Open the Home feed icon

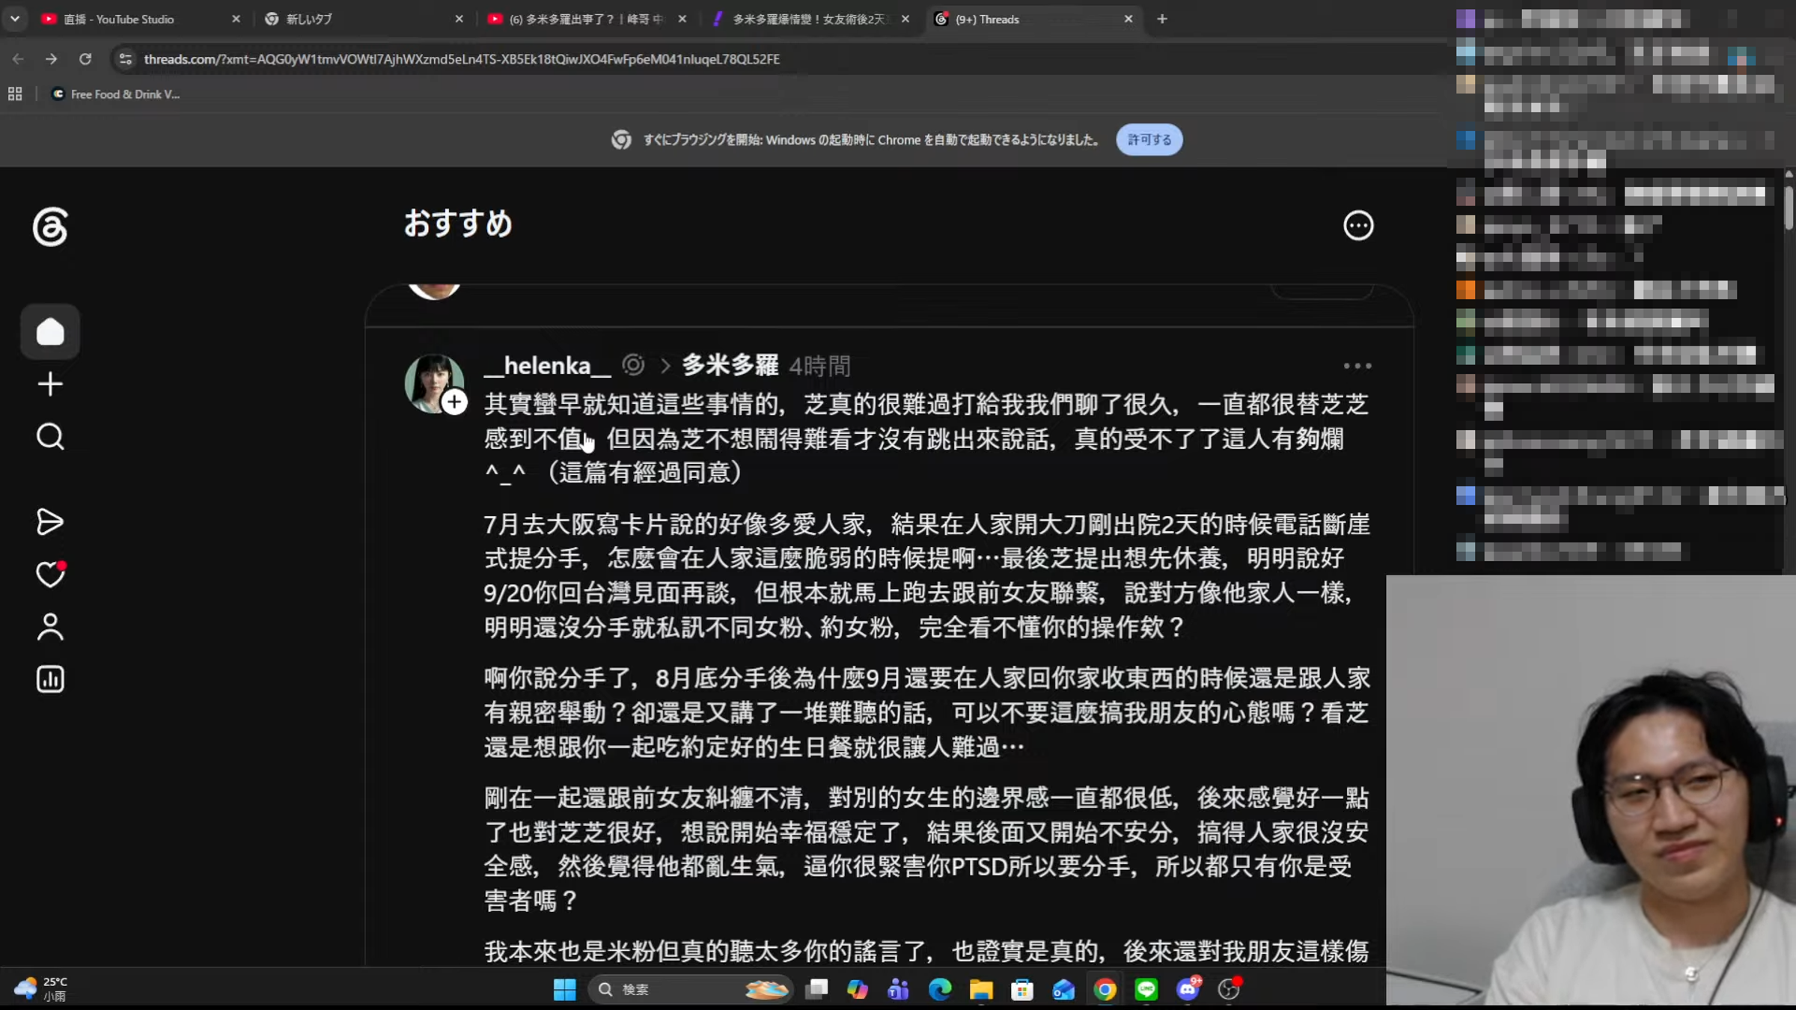(50, 331)
